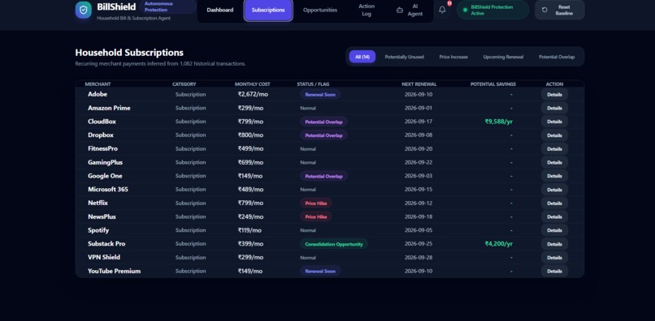Viewport: 655px width, 321px height.
Task: Filter by Price Increase
Action: (453, 57)
